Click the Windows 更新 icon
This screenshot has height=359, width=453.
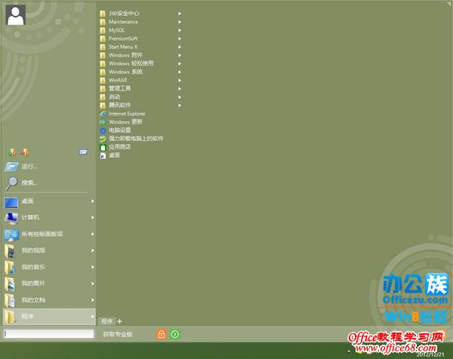coord(103,122)
